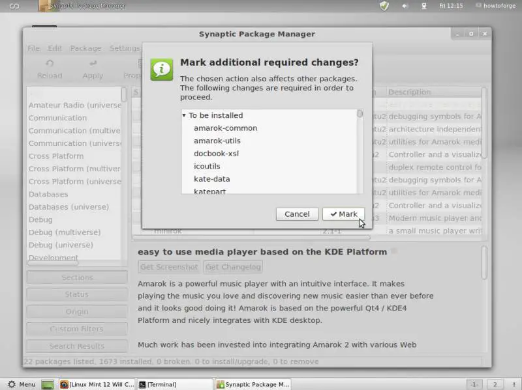Switch the sidebar to Origin view
The height and width of the screenshot is (390, 522).
77,312
